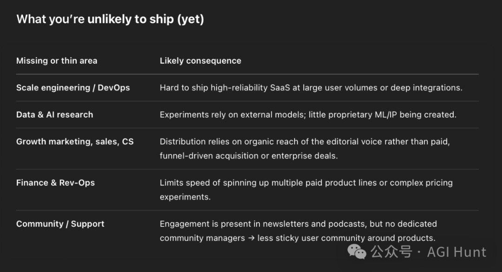Click the "公众号" watermark label

tap(391, 252)
